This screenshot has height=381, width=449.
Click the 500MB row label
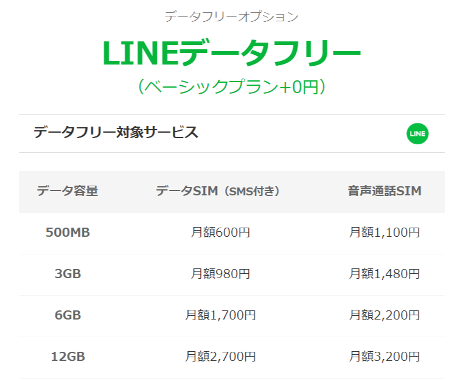tap(68, 232)
